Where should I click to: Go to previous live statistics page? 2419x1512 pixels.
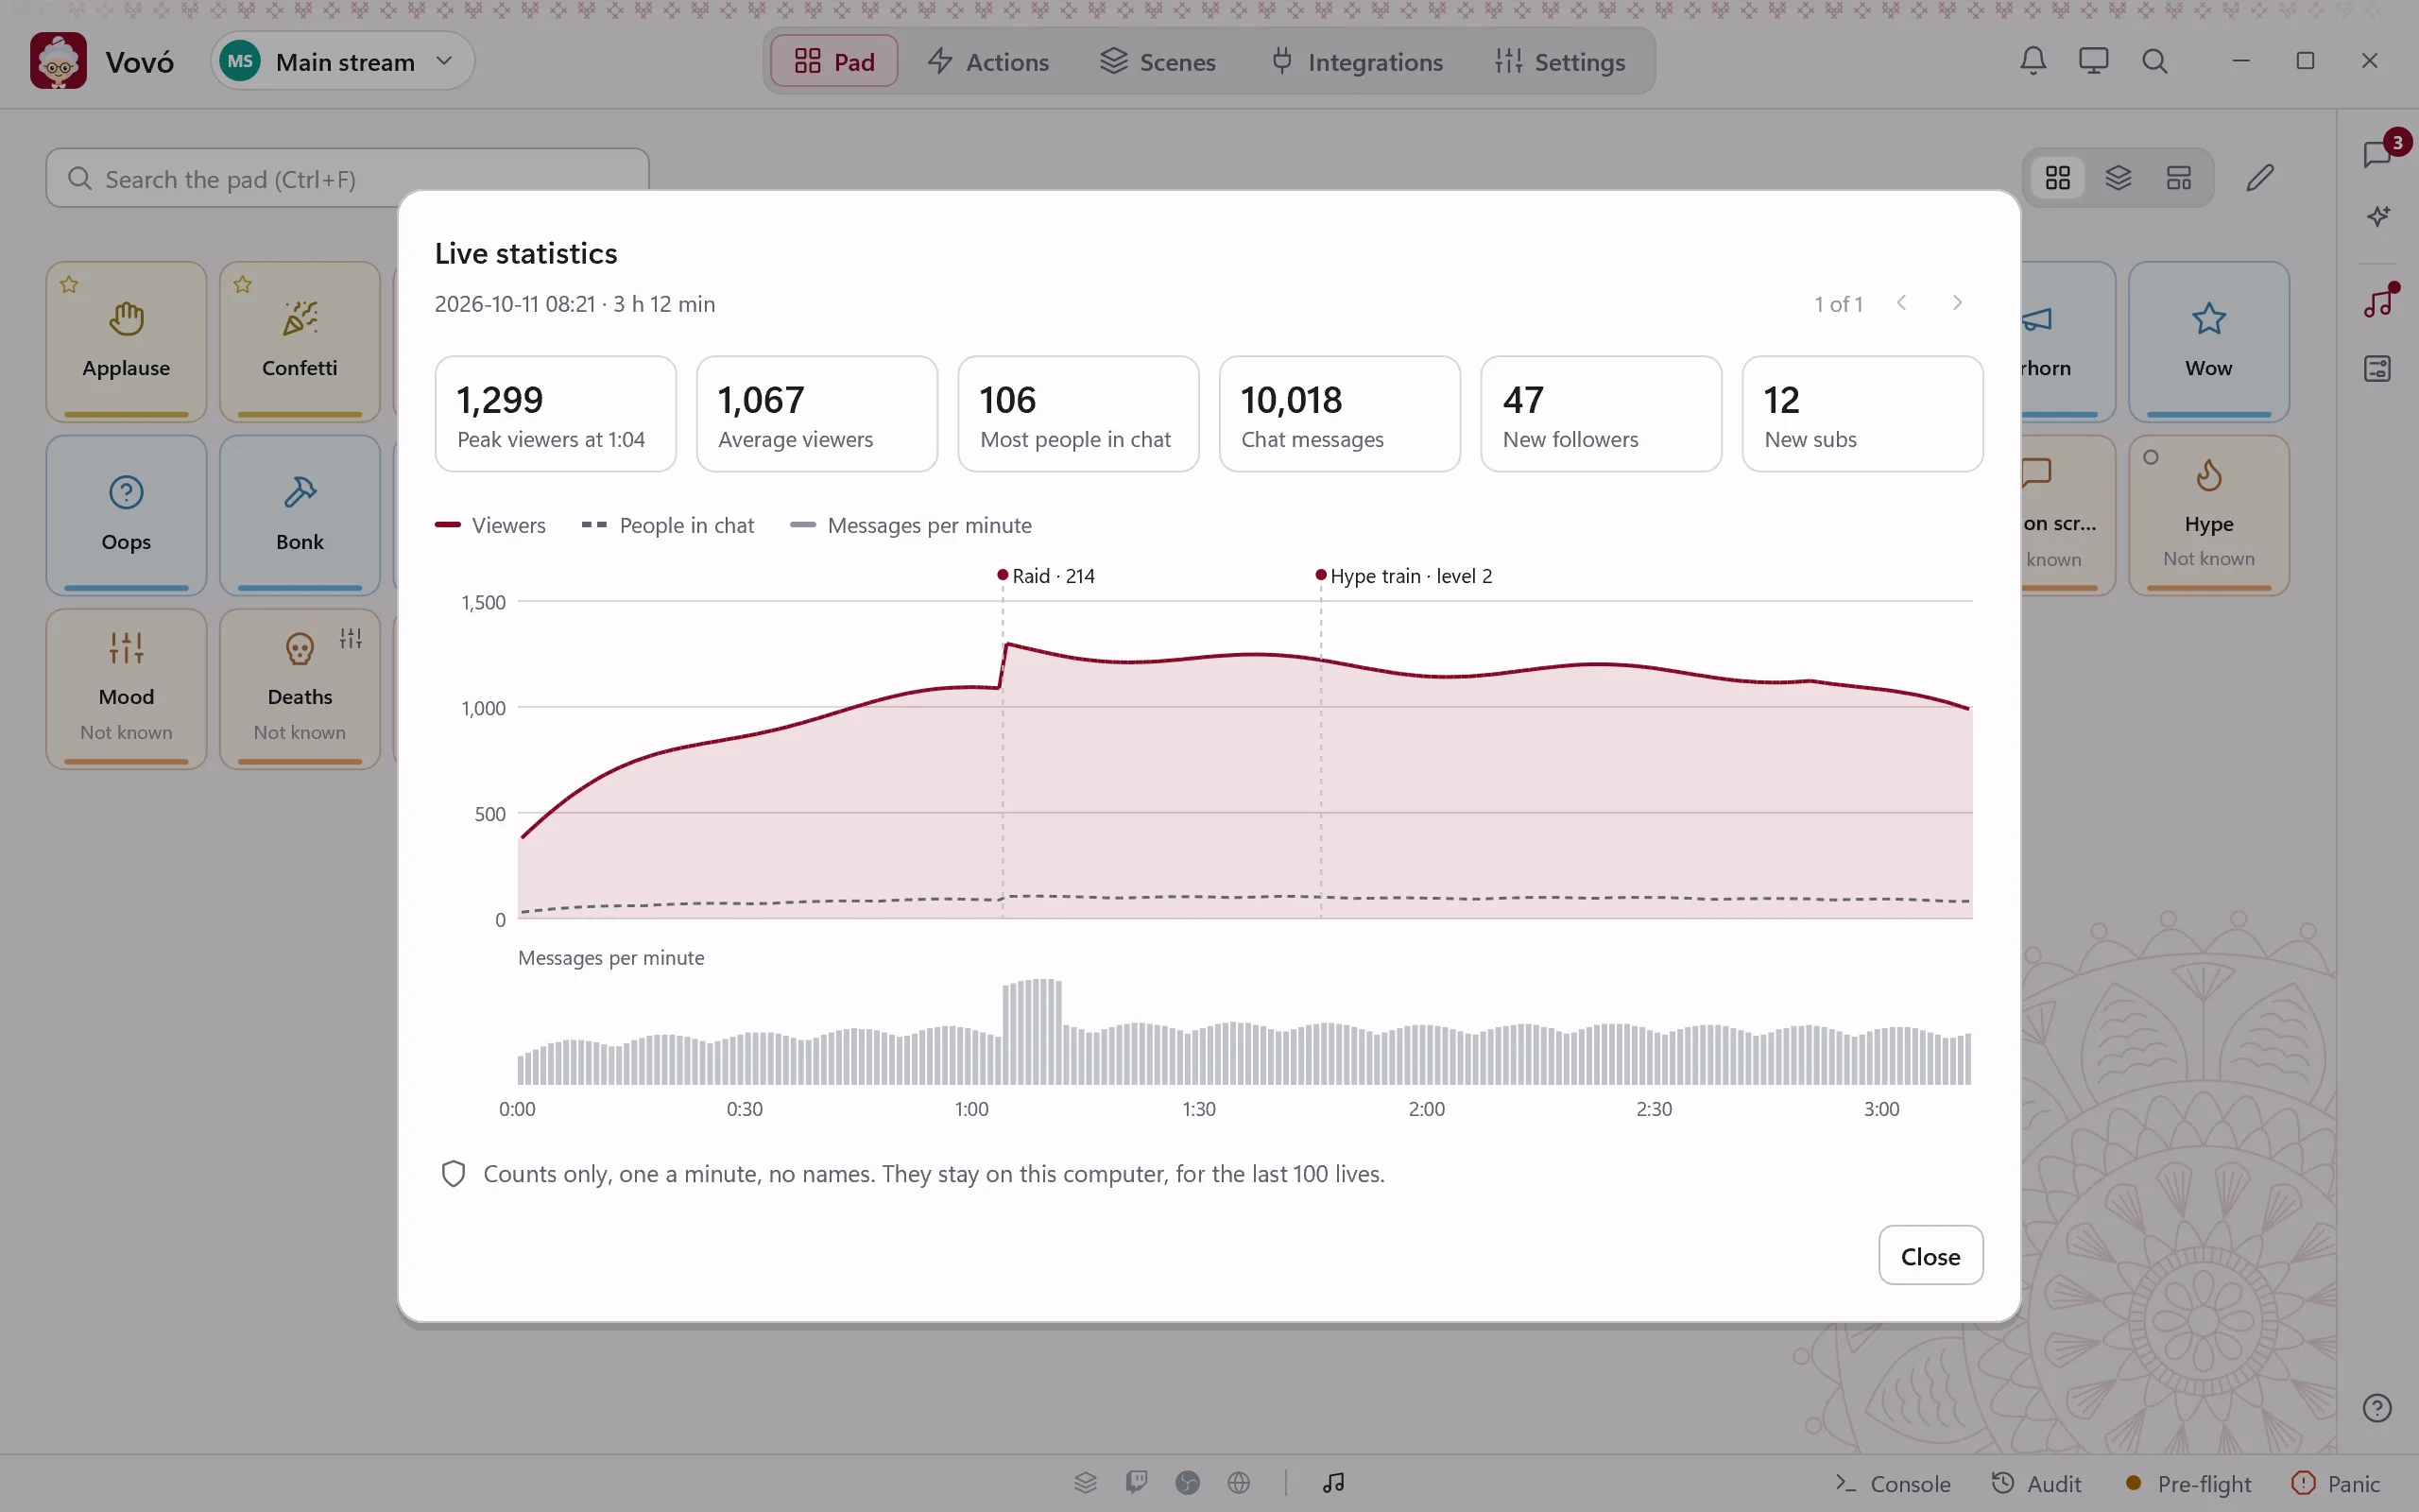1901,303
